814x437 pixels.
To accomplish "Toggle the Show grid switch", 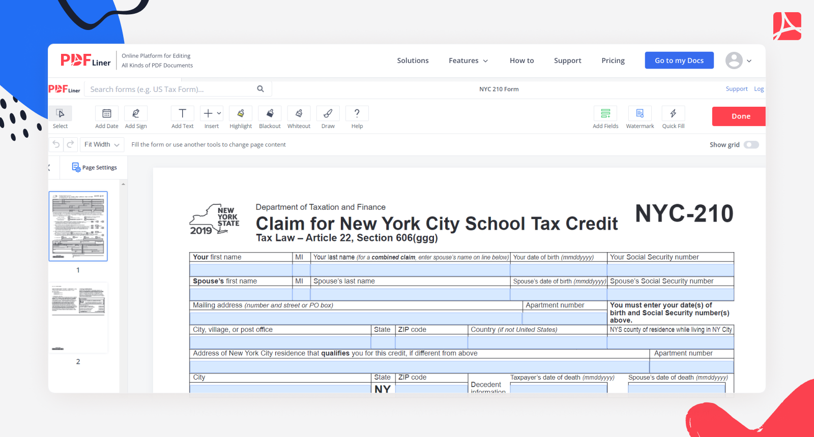I will (x=751, y=145).
